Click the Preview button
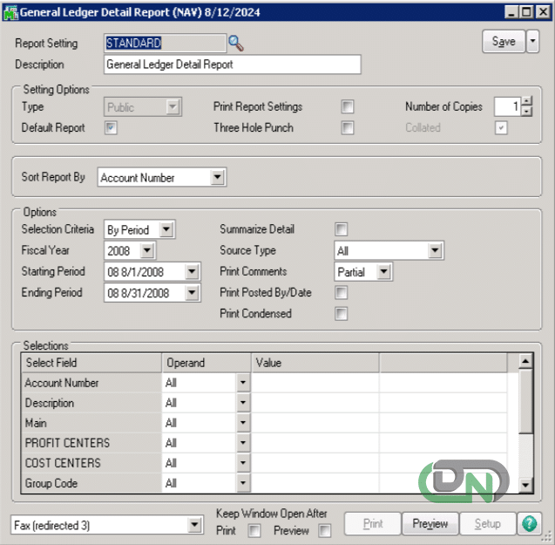Image resolution: width=555 pixels, height=545 pixels. click(x=430, y=523)
